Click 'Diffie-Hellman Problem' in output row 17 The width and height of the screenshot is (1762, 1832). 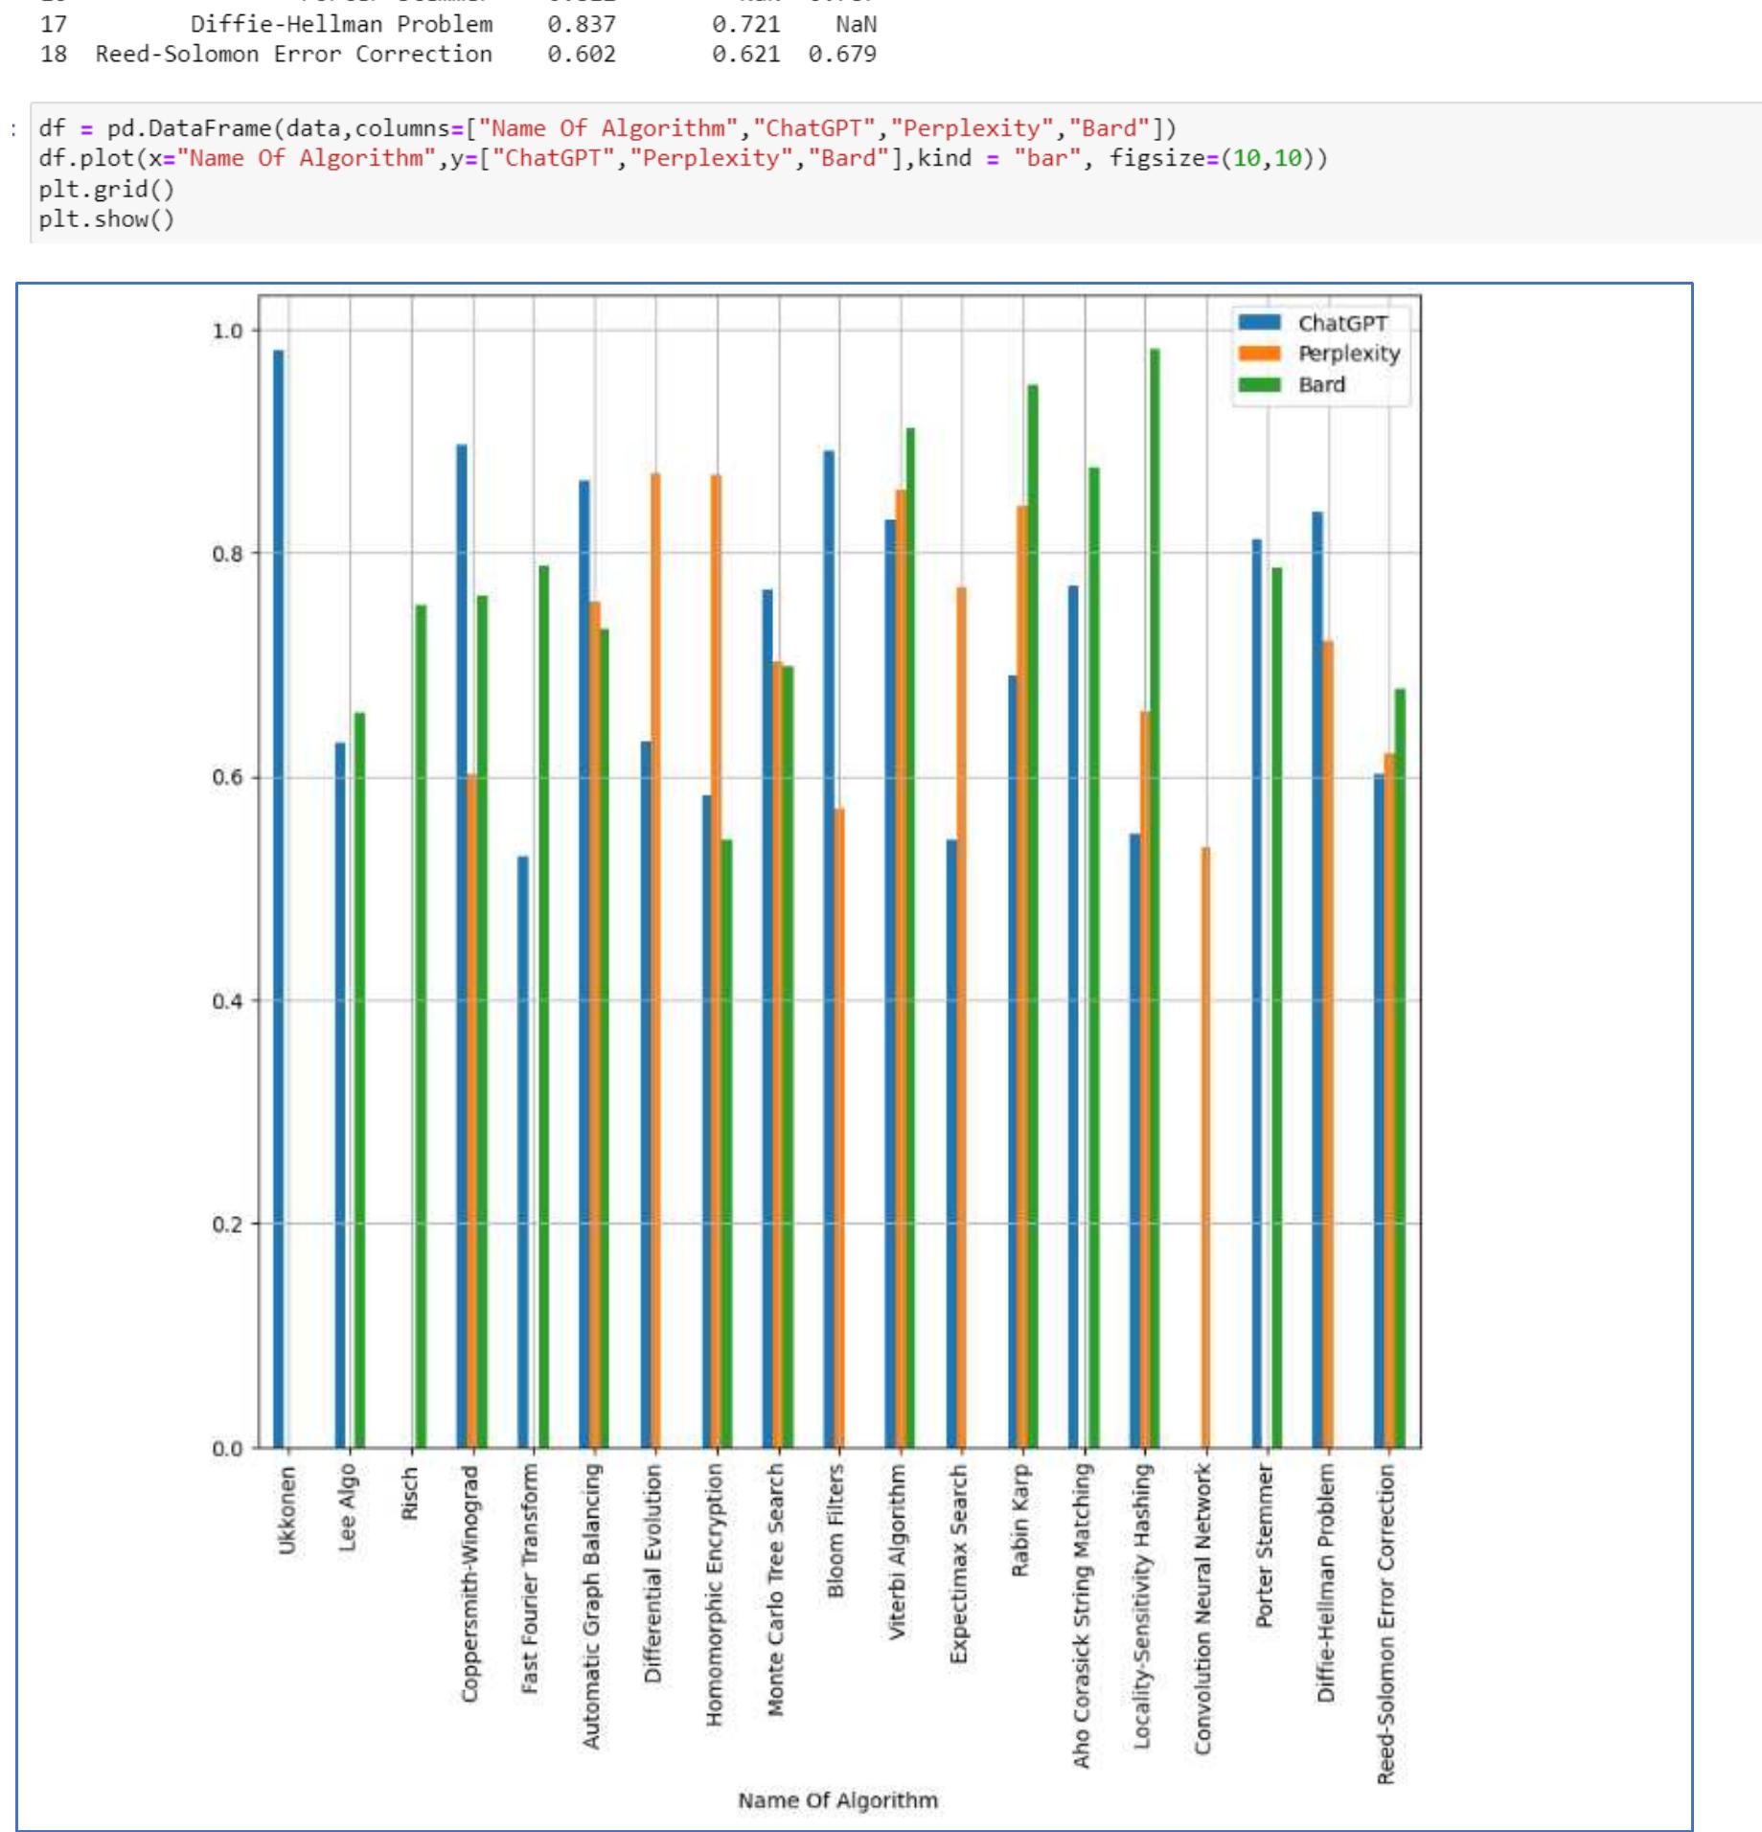pyautogui.click(x=342, y=24)
